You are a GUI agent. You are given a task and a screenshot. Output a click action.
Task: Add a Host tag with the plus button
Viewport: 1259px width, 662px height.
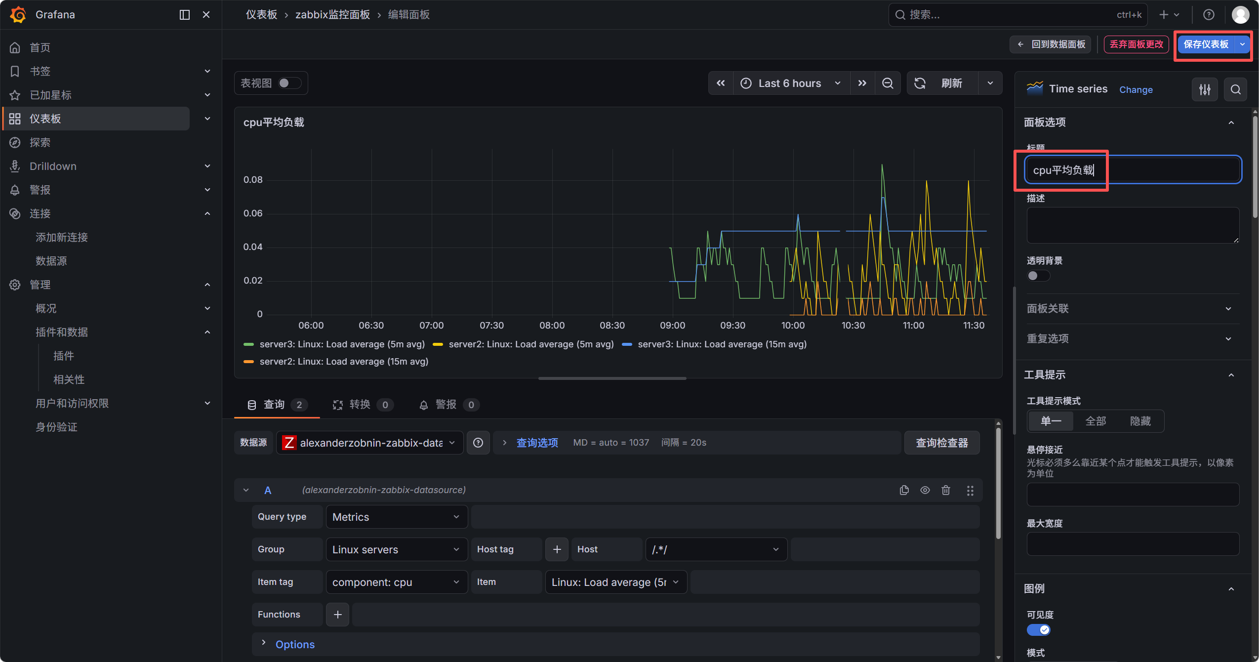pyautogui.click(x=557, y=549)
